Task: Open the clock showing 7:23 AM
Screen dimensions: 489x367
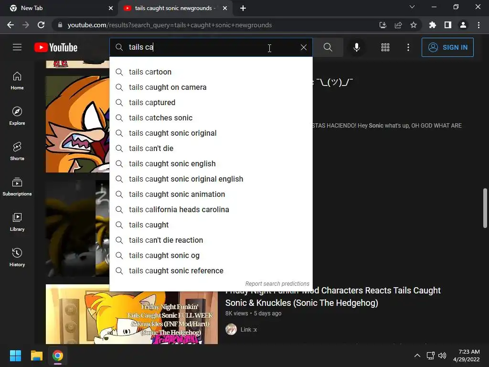Action: click(x=466, y=356)
